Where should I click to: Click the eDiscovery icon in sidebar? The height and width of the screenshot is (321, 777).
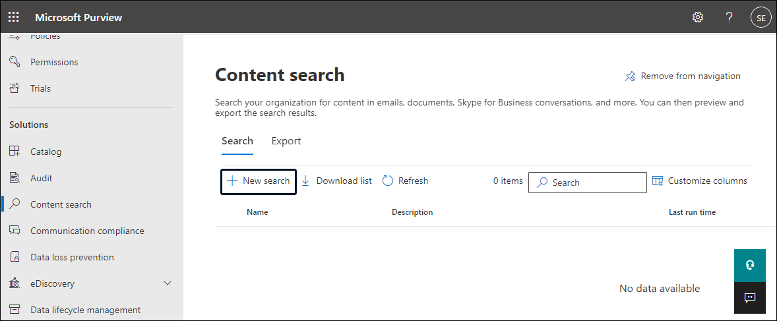(15, 284)
